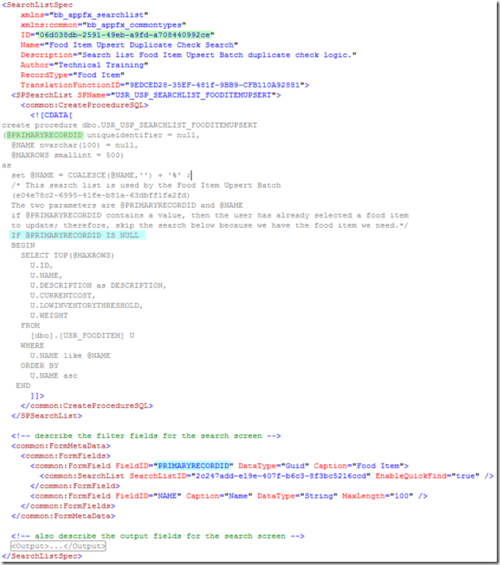
Task: Click the opening <common:FormFields> tag
Action: click(x=66, y=455)
